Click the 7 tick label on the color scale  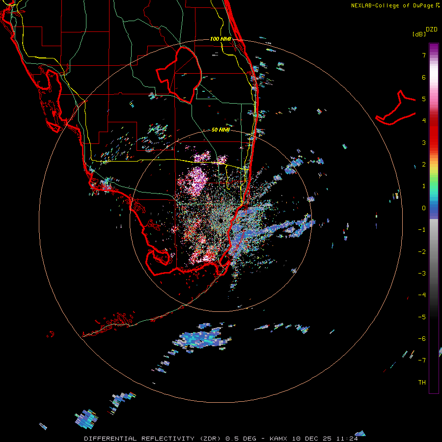(x=424, y=55)
